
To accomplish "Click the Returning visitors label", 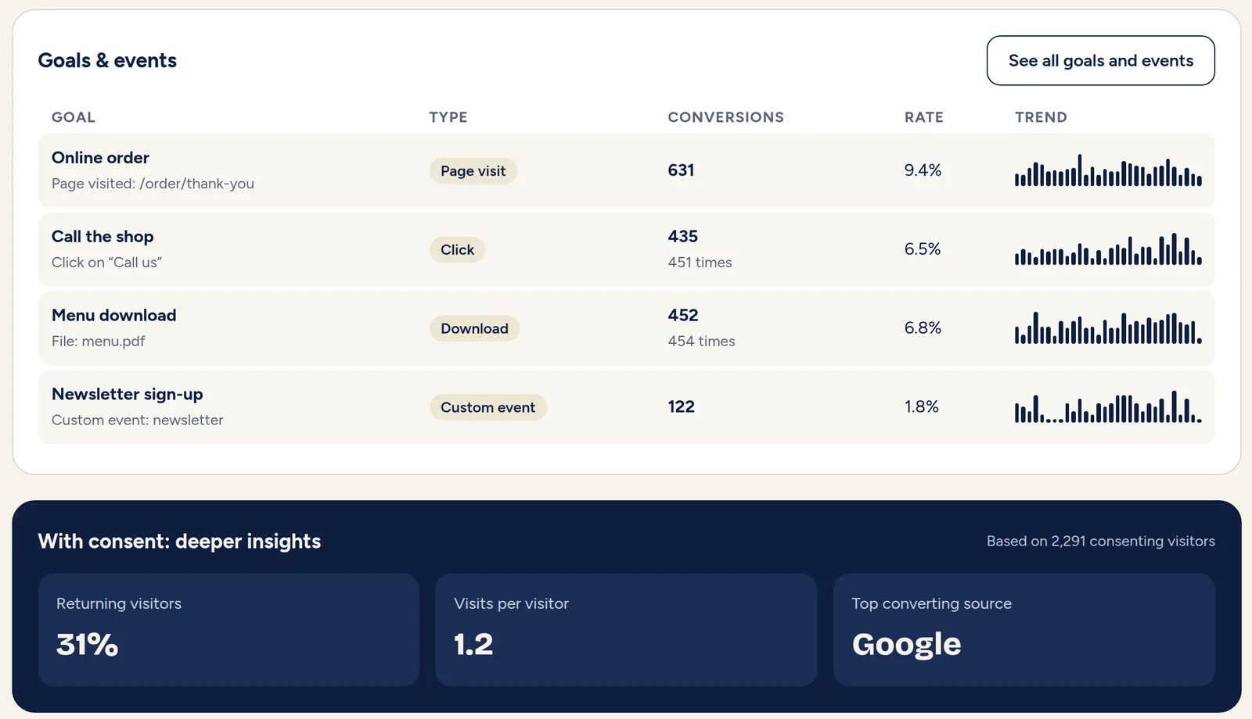I will 119,603.
